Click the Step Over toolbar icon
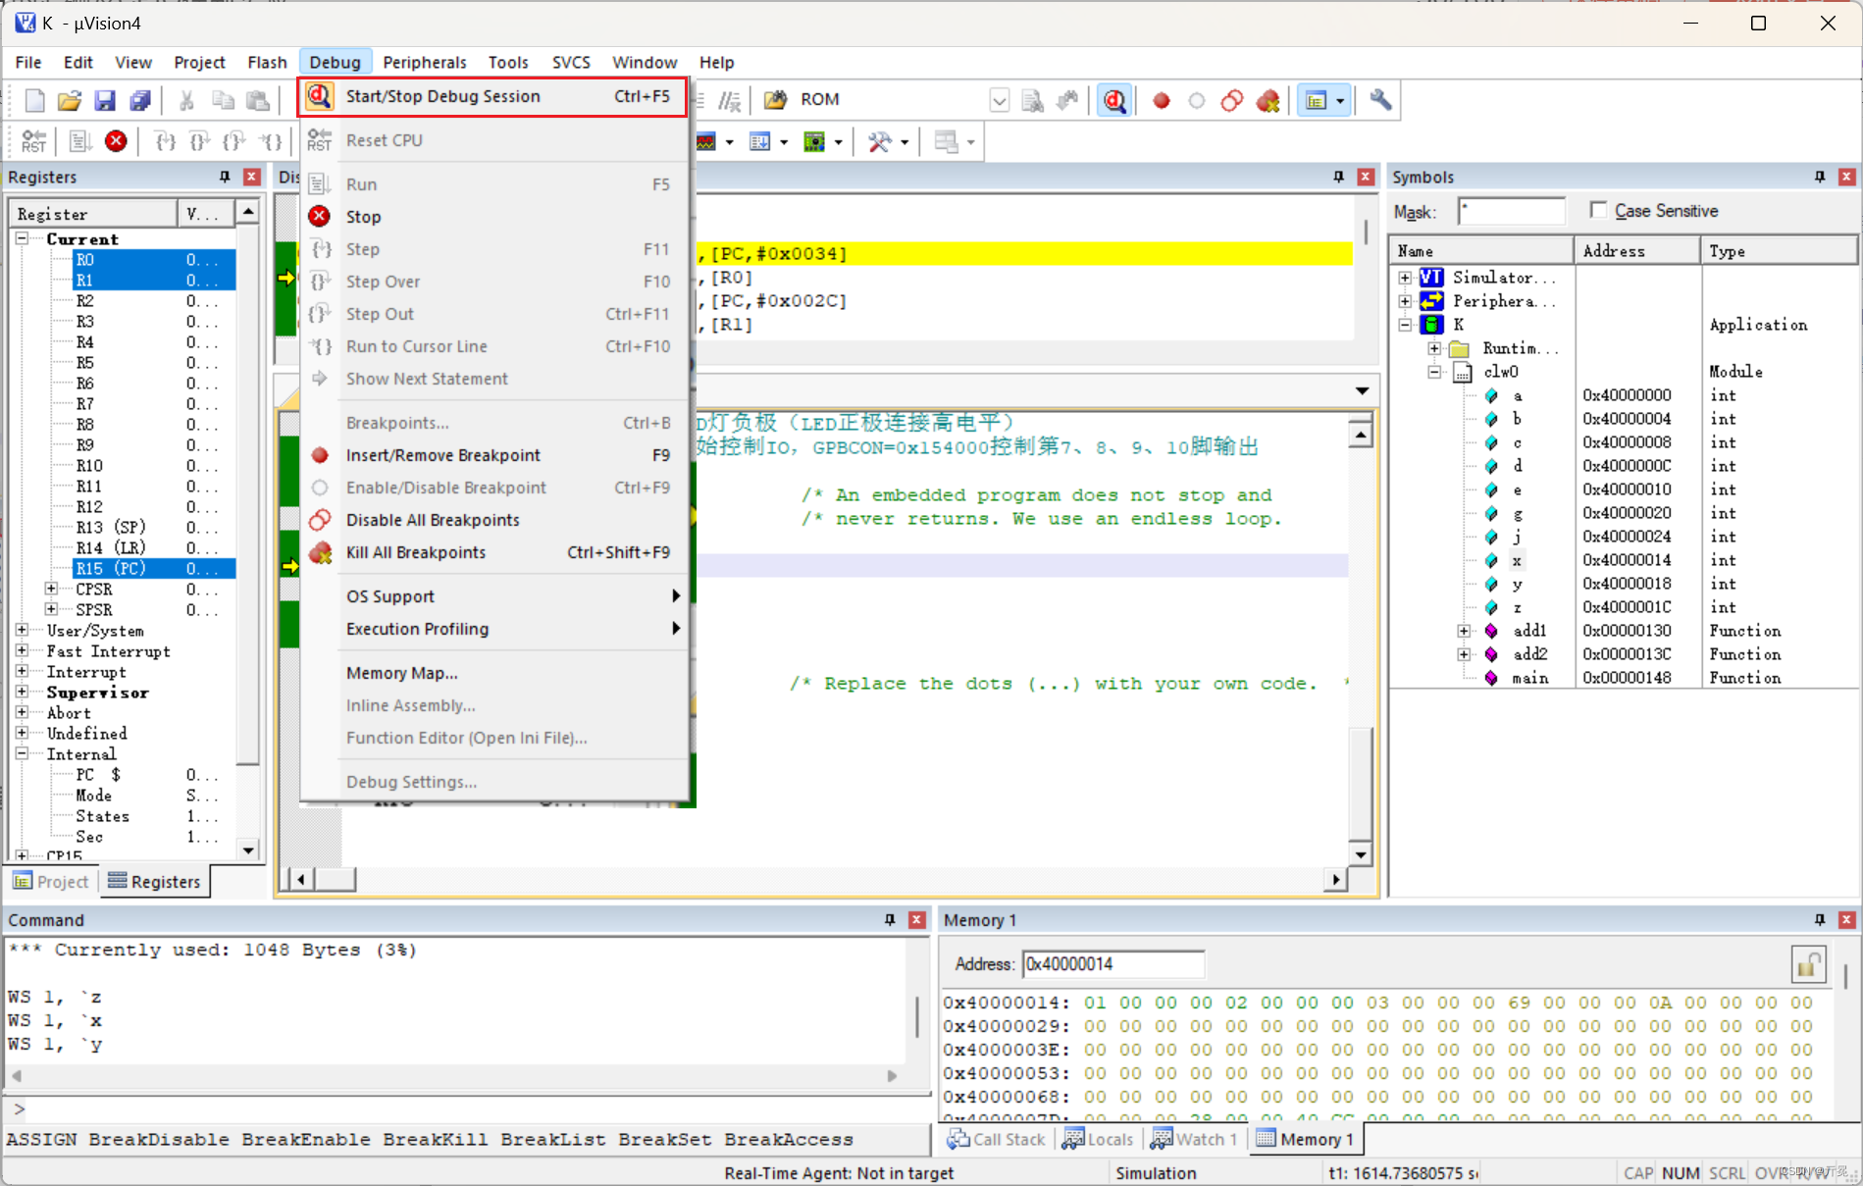 coord(199,141)
